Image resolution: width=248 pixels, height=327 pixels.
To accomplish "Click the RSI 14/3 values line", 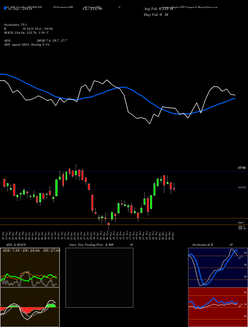I will point(28,29).
